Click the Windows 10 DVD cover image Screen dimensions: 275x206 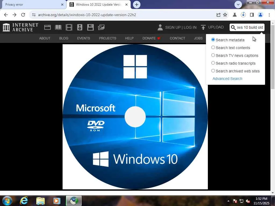tap(135, 117)
